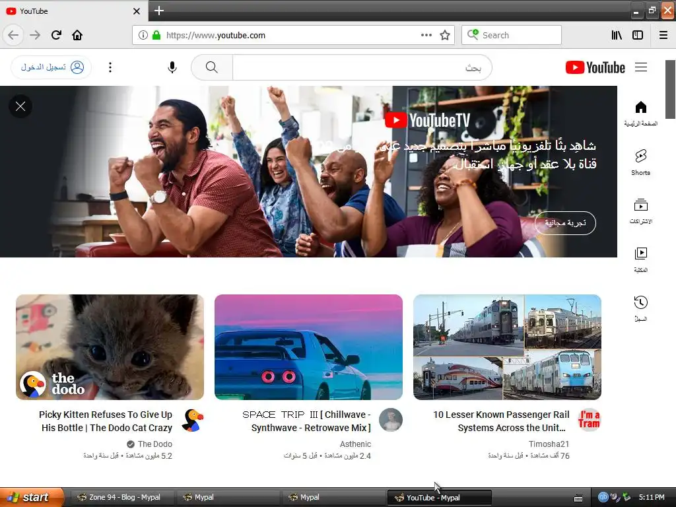
Task: Open YouTube Home in sidebar
Action: (641, 114)
